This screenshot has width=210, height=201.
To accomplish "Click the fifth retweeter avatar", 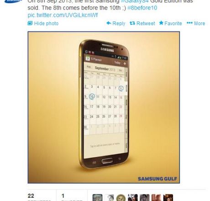I will click(x=144, y=197).
